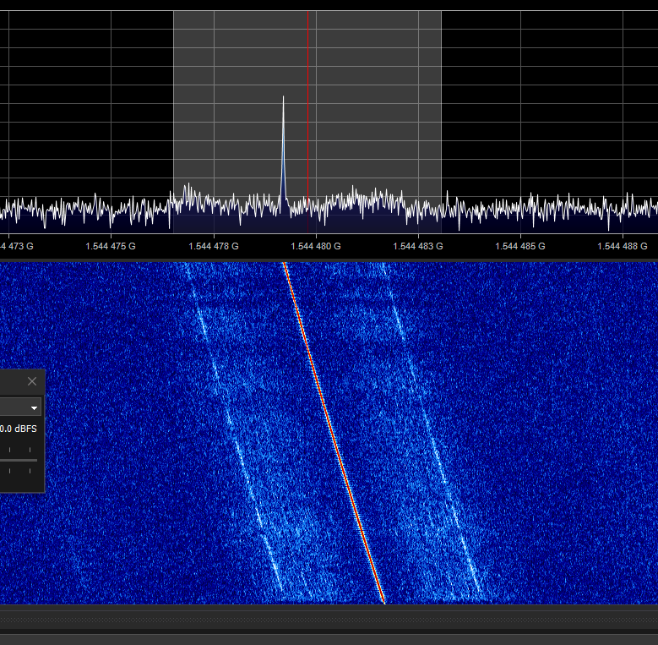Screen dimensions: 658x645
Task: Click the 1.544 488 G frequency label
Action: tap(623, 247)
